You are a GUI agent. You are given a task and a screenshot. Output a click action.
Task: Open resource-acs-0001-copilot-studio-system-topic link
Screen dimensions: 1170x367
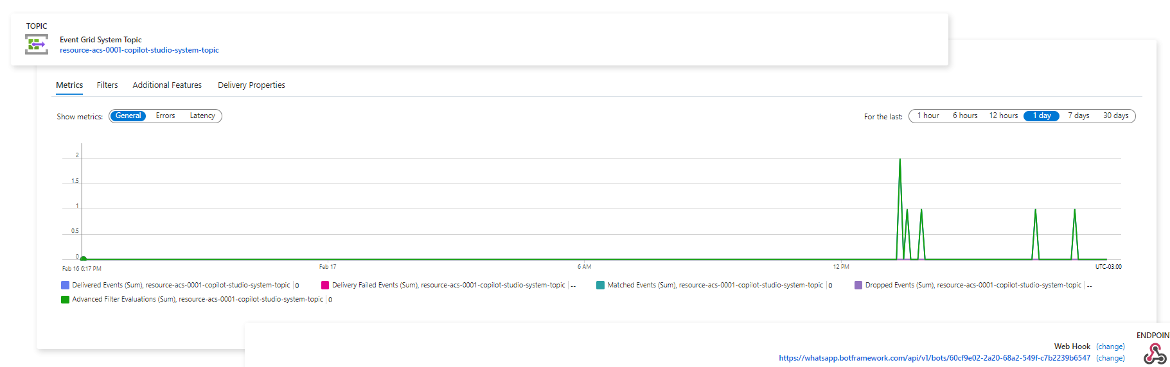click(x=139, y=50)
